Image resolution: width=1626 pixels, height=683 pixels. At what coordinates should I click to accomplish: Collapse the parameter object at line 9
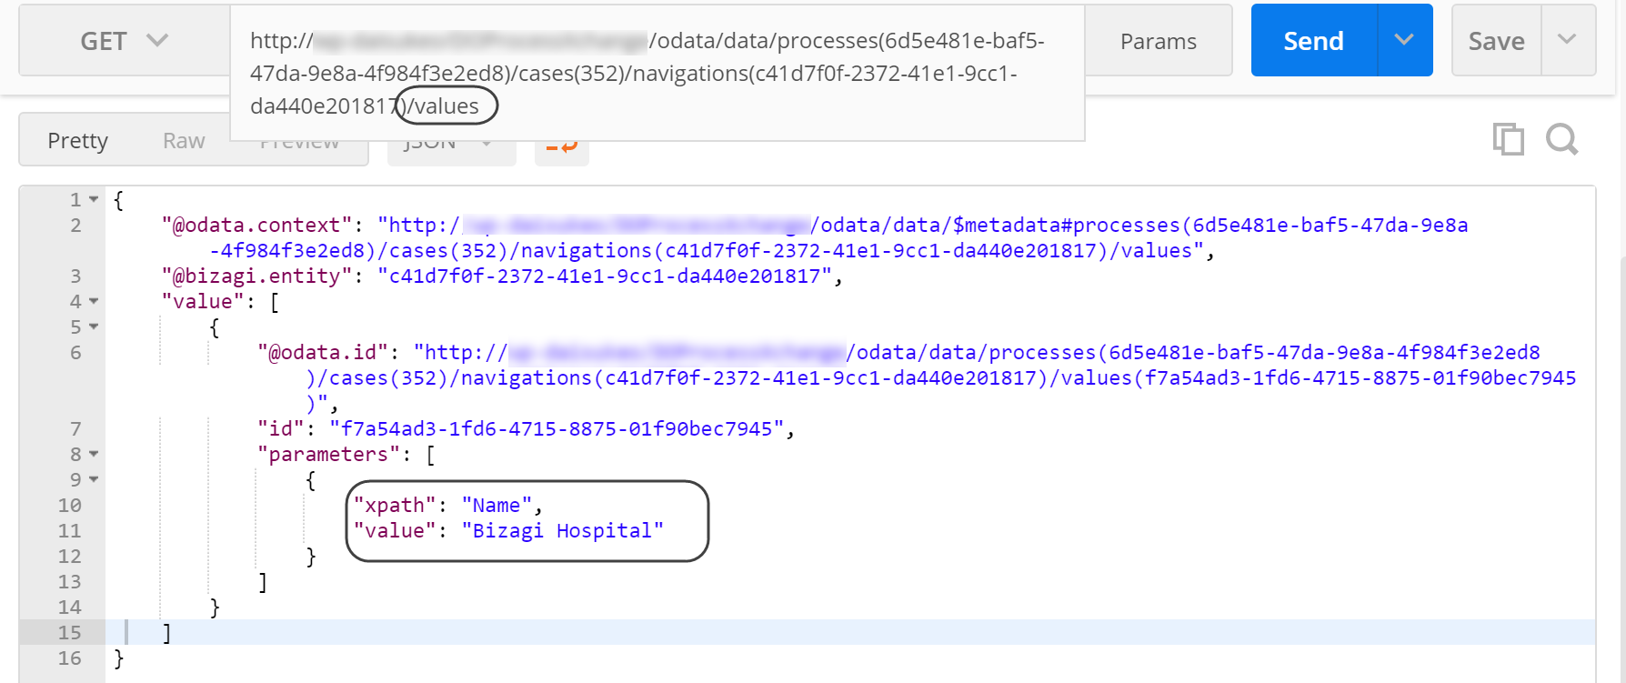94,479
